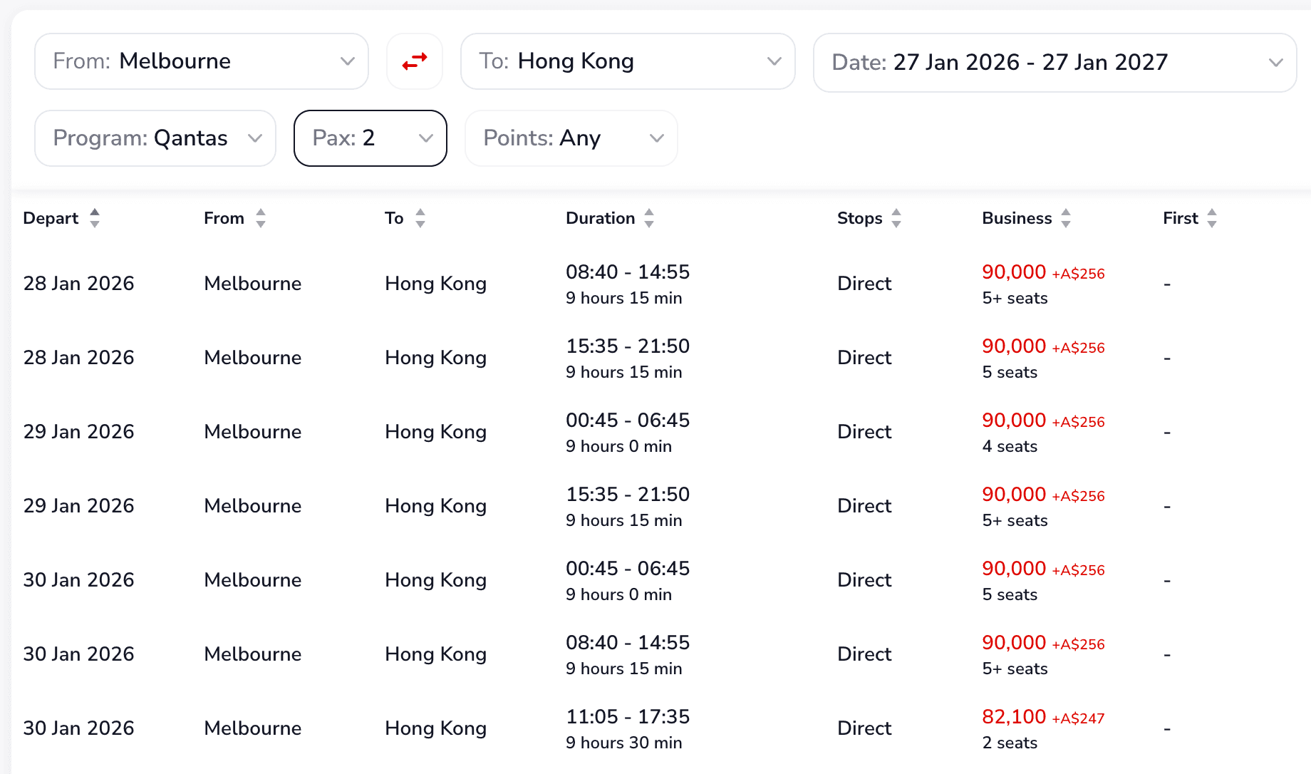Sort the Business points column
The height and width of the screenshot is (774, 1311).
tap(1066, 218)
